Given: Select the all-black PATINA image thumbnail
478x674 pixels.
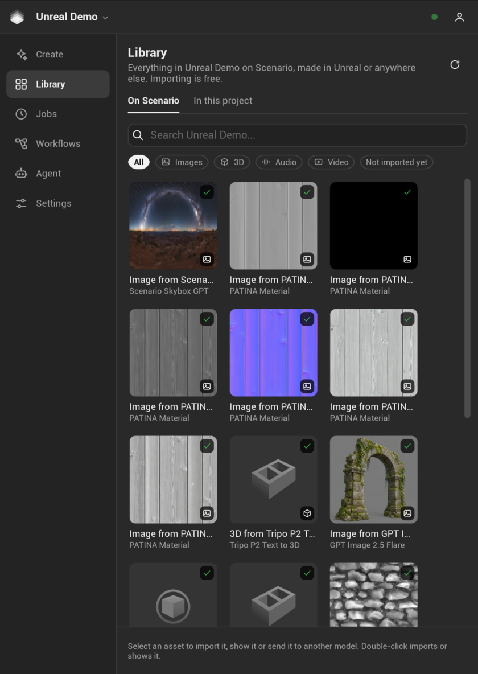Looking at the screenshot, I should pos(374,225).
